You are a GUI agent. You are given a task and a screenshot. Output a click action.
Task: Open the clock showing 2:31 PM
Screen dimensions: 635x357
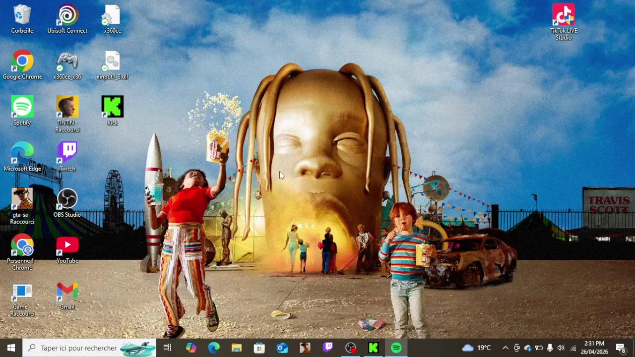[x=594, y=348]
